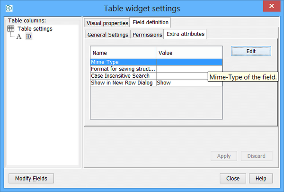
Task: Open the Field definition tab
Action: click(x=150, y=22)
